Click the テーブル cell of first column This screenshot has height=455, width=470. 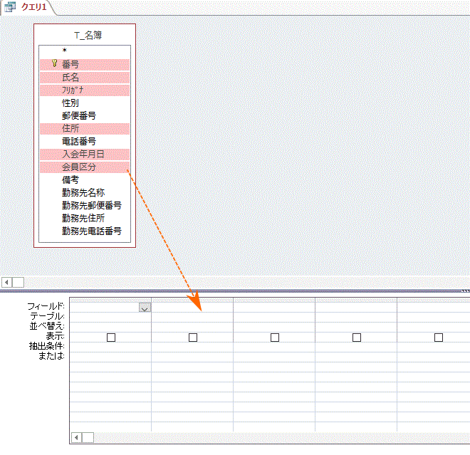[x=110, y=317]
